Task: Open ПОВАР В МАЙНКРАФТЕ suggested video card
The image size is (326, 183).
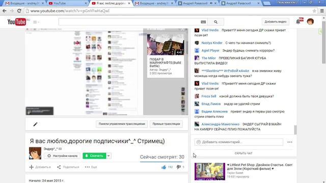Action: (x=166, y=56)
